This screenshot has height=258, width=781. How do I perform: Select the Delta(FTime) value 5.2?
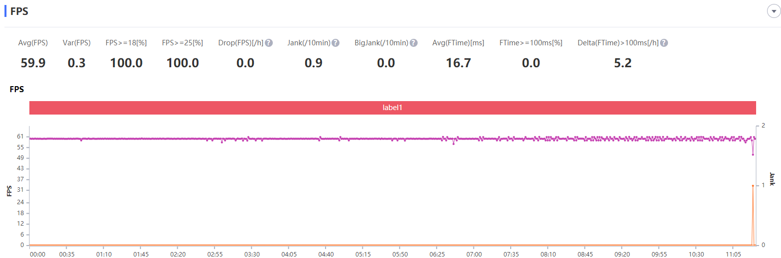pos(622,63)
